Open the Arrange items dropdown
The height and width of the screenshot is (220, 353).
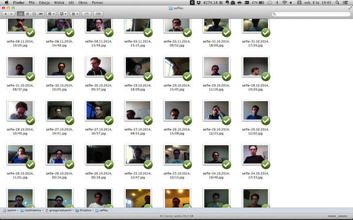(75, 14)
